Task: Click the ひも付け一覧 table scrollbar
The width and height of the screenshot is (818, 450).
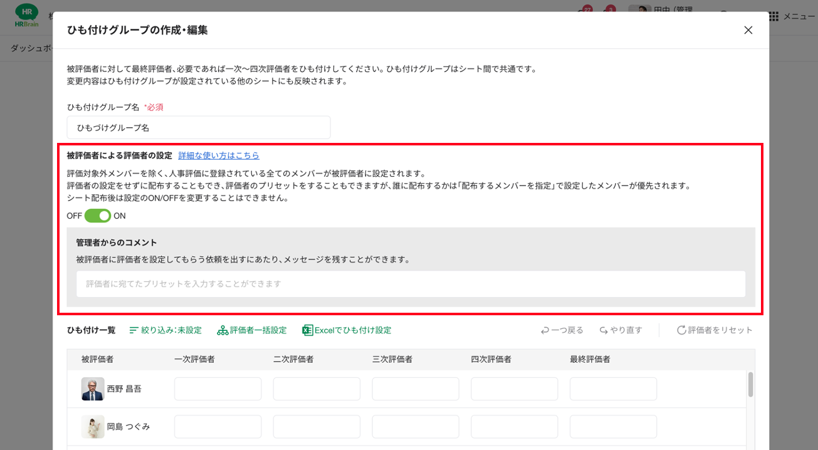Action: click(x=750, y=384)
